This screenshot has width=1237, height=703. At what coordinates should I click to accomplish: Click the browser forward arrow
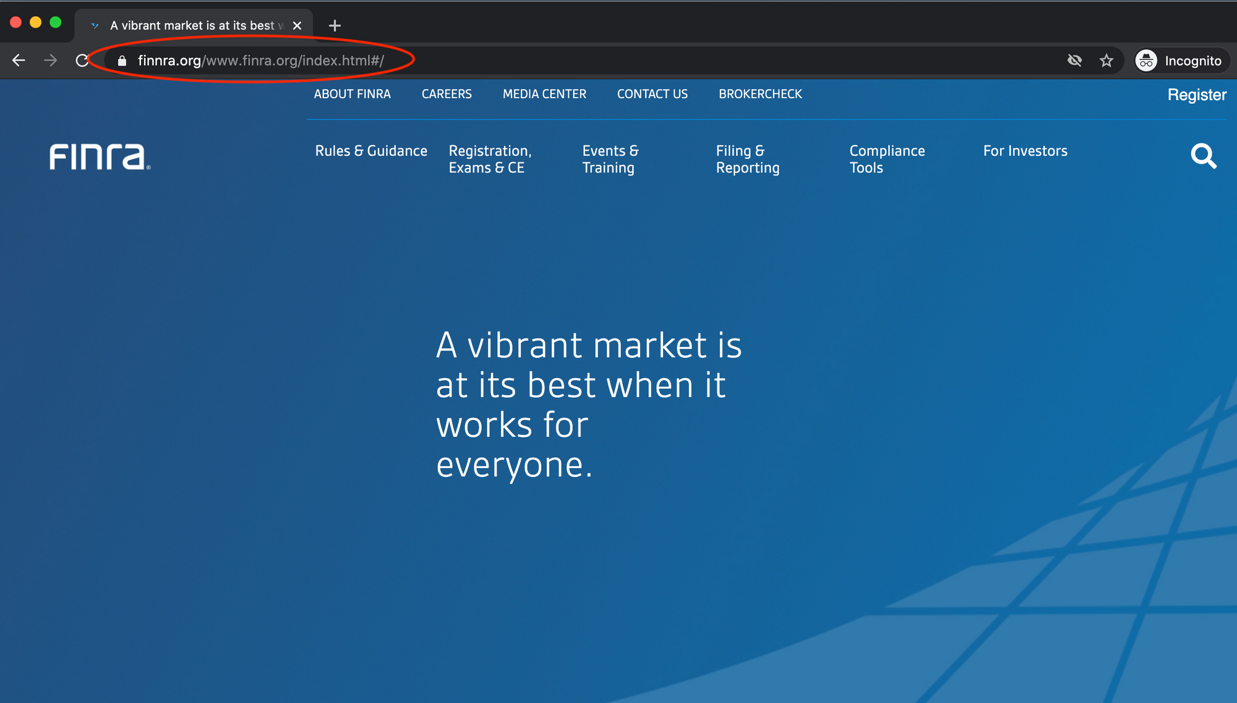(x=51, y=61)
